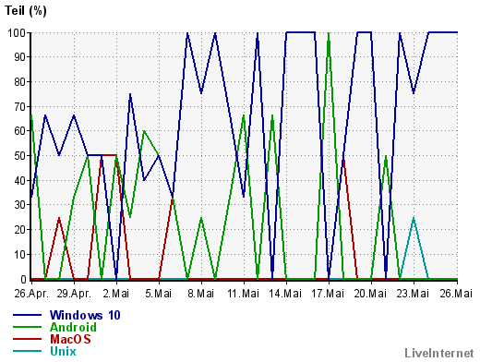The width and height of the screenshot is (480, 362).
Task: Click the 50 value on y-axis
Action: click(20, 155)
